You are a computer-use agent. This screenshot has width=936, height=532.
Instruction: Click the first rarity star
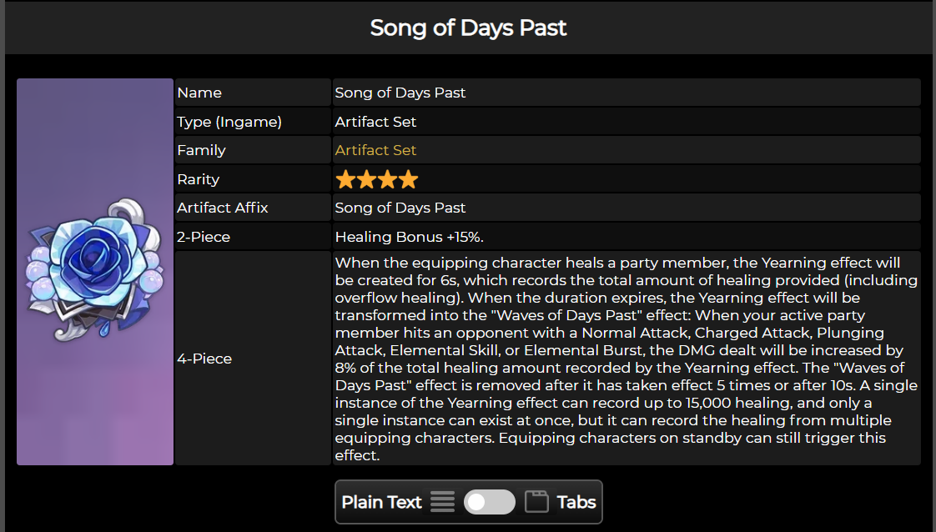[345, 179]
